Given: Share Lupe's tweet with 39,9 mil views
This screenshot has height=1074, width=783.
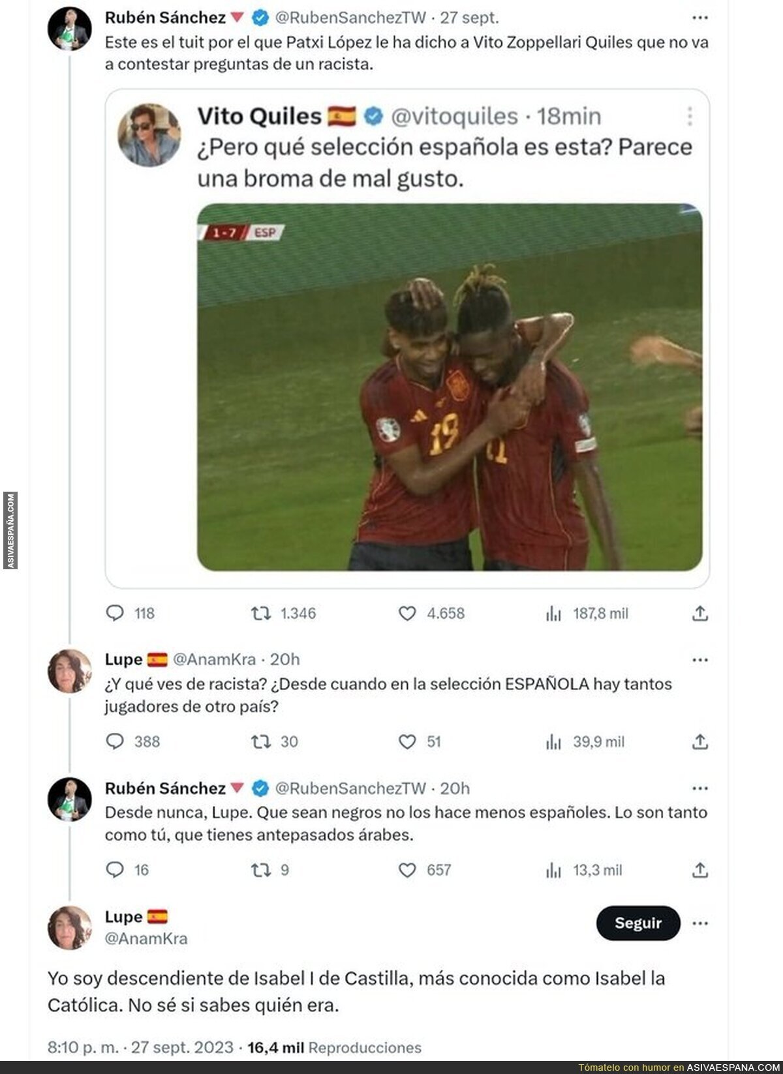Looking at the screenshot, I should click(x=699, y=741).
